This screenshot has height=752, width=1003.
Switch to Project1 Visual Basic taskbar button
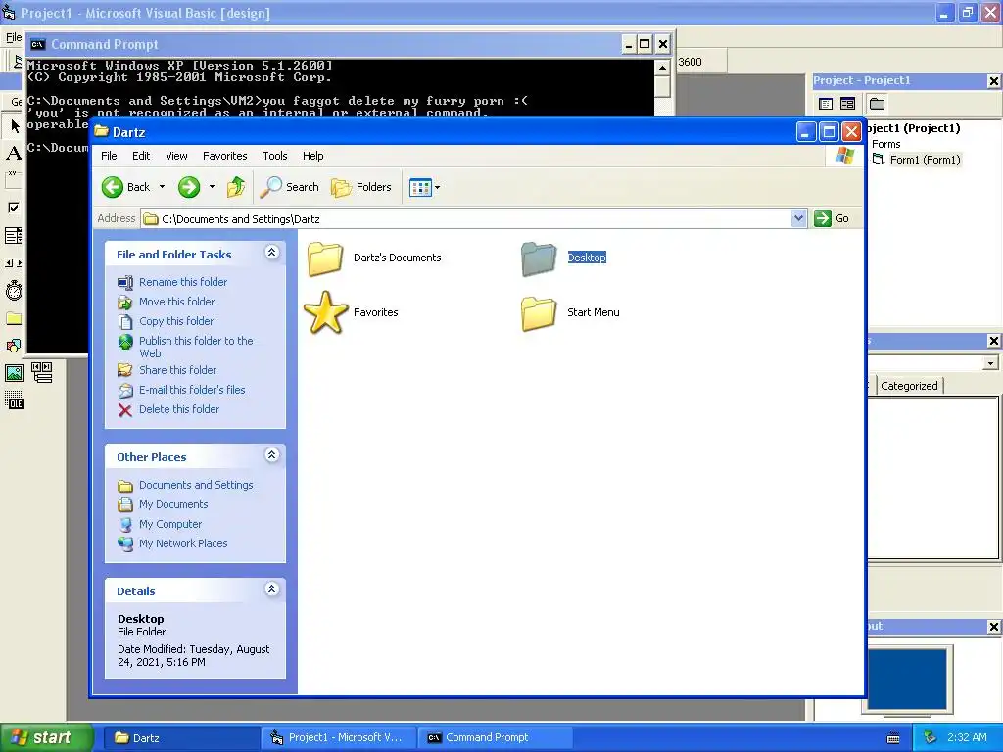pos(339,738)
